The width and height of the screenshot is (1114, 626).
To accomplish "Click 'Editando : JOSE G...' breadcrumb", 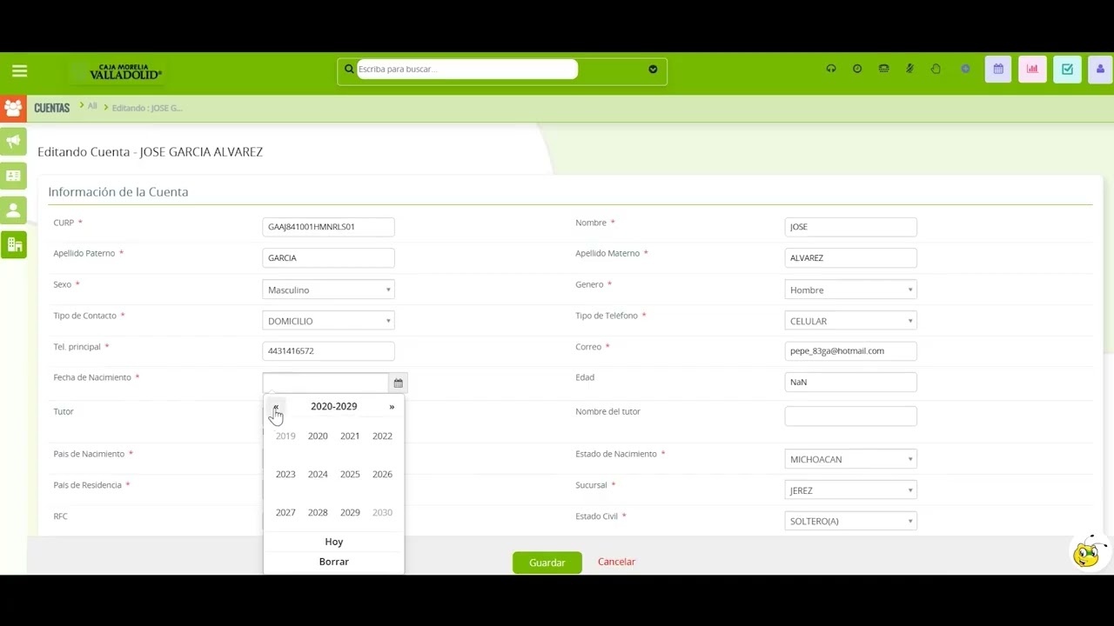I will (x=147, y=108).
